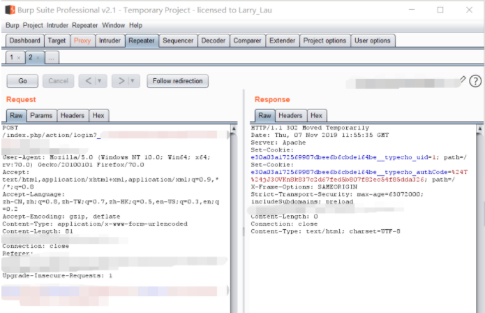Click Content-Type: text/html response line
This screenshot has width=485, height=313.
[325, 231]
